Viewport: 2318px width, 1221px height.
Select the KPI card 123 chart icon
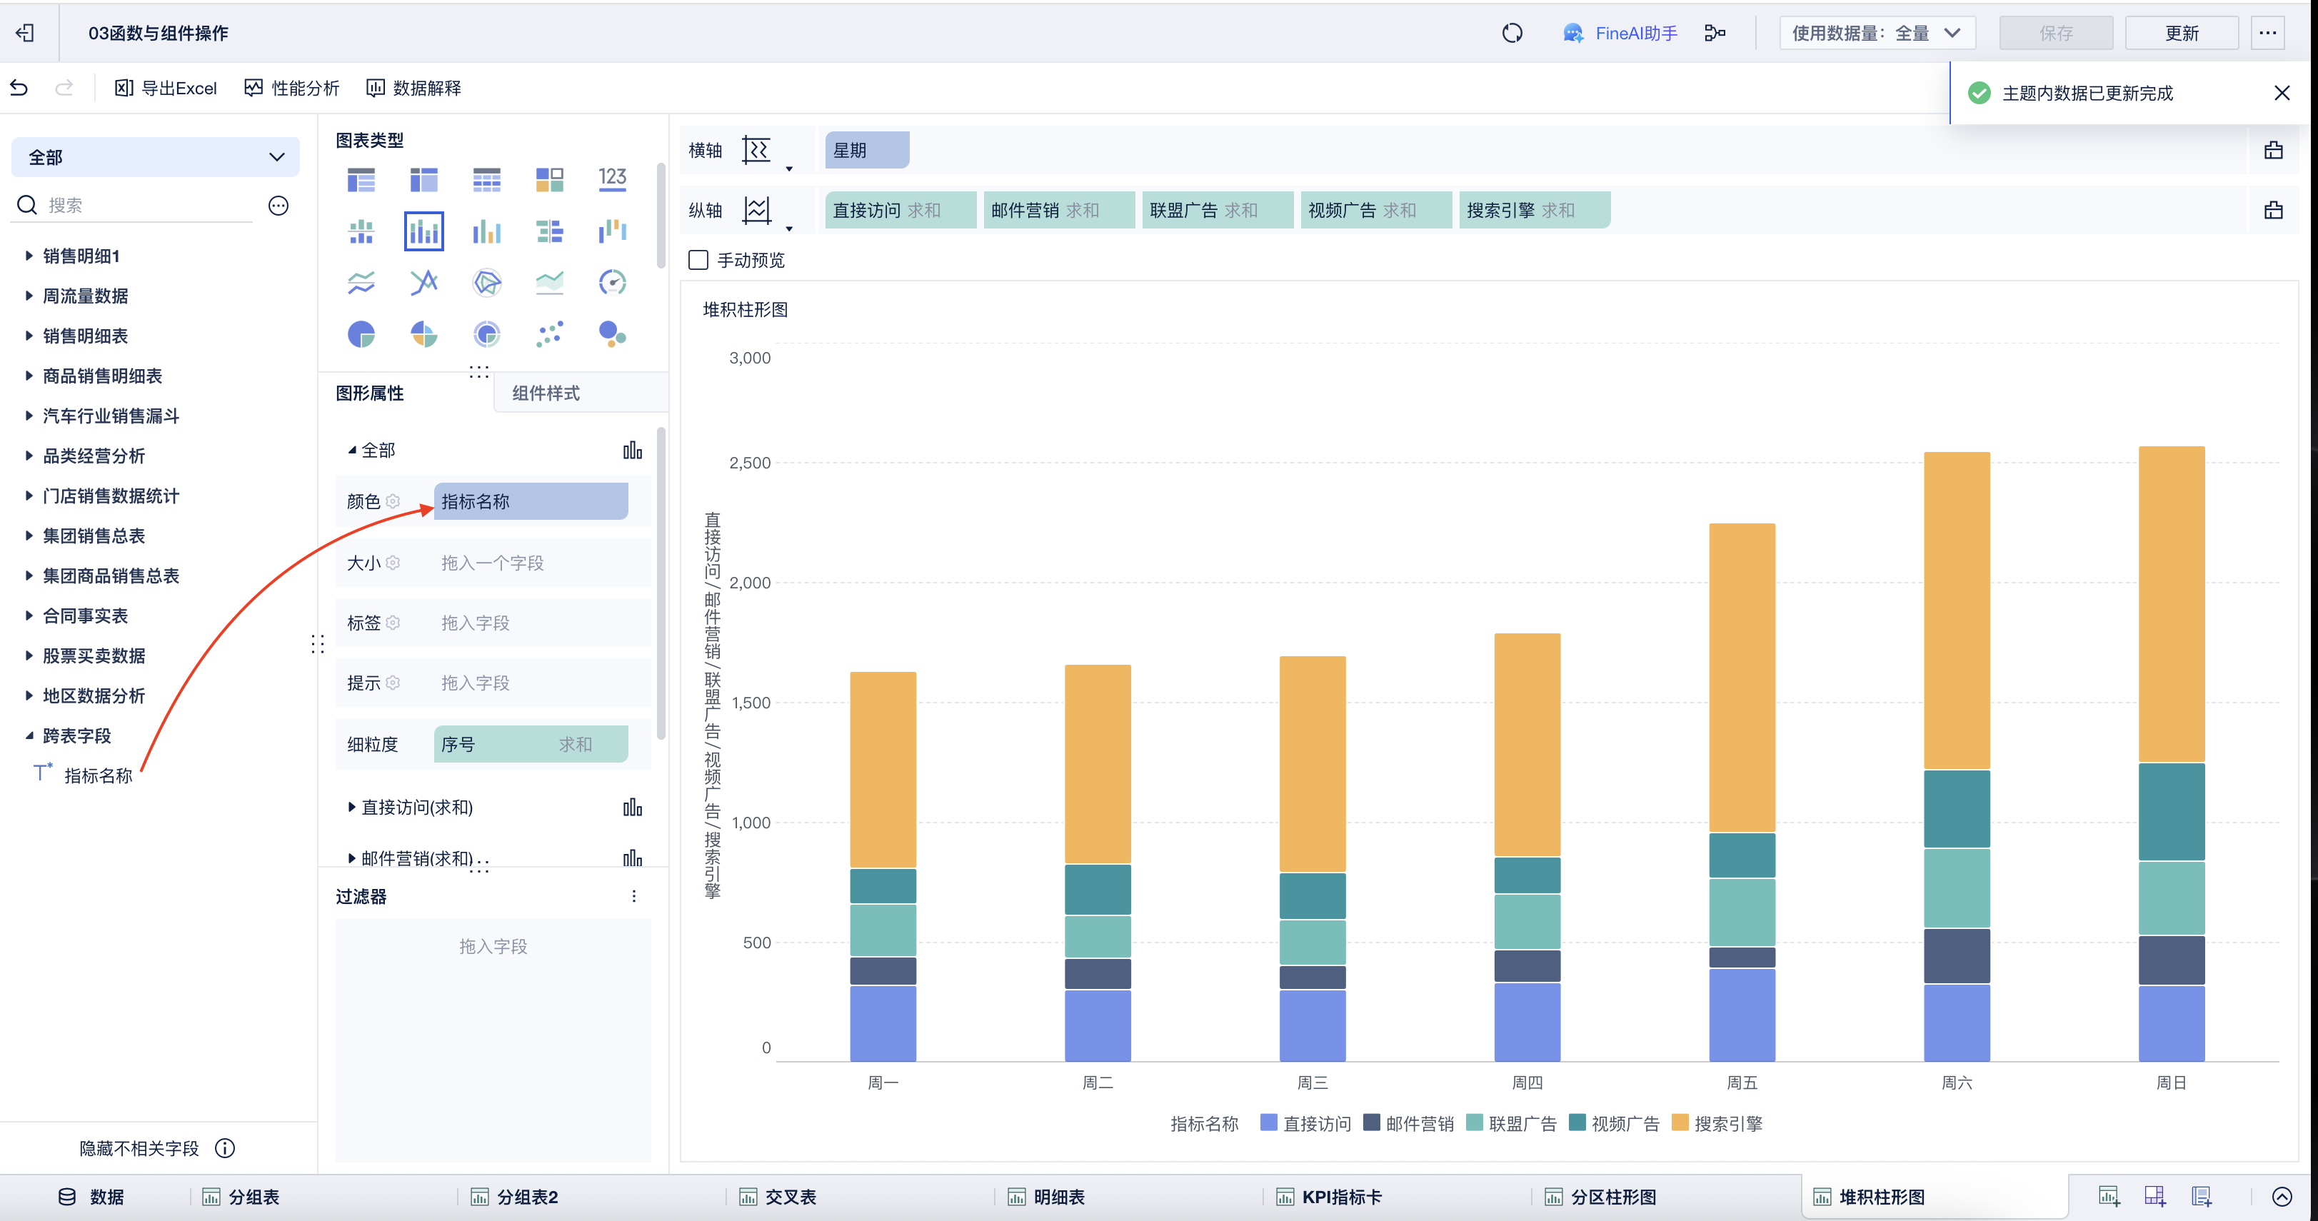pos(612,179)
